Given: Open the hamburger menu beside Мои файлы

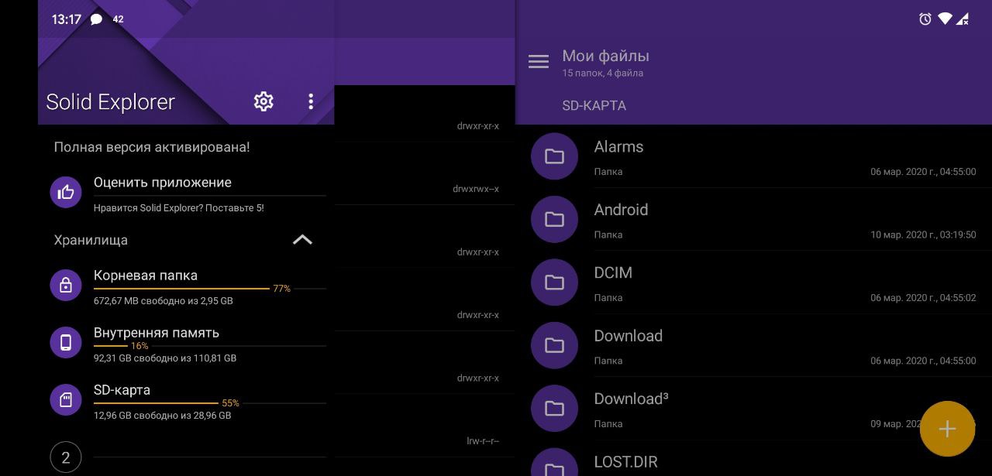Looking at the screenshot, I should pos(539,62).
